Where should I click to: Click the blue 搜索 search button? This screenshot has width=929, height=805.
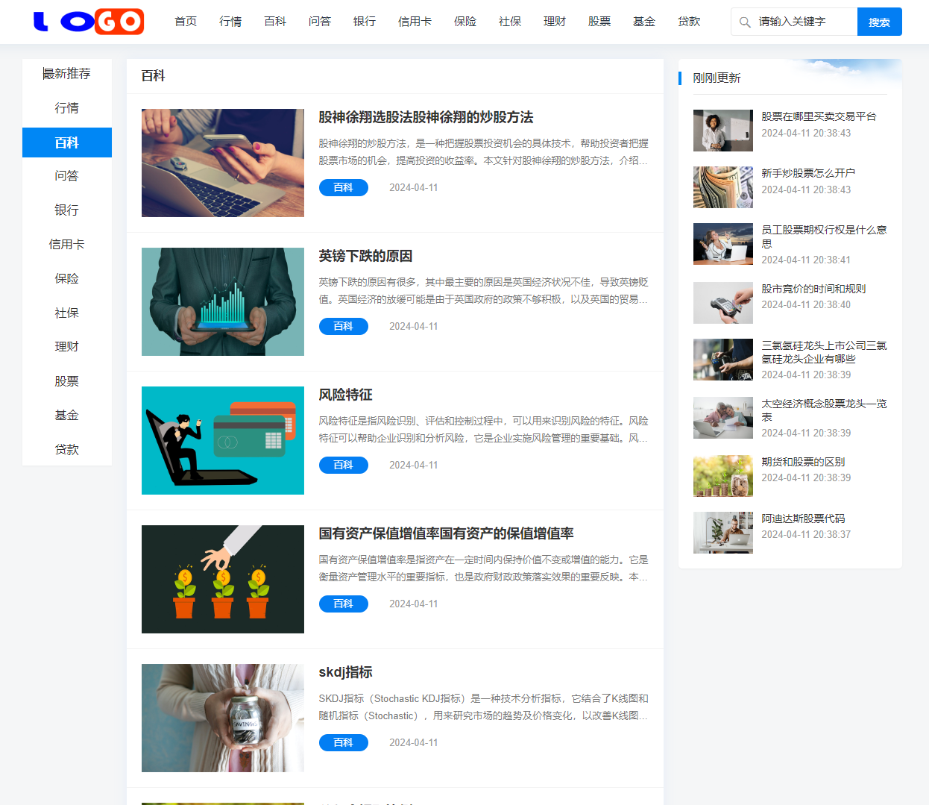click(879, 22)
